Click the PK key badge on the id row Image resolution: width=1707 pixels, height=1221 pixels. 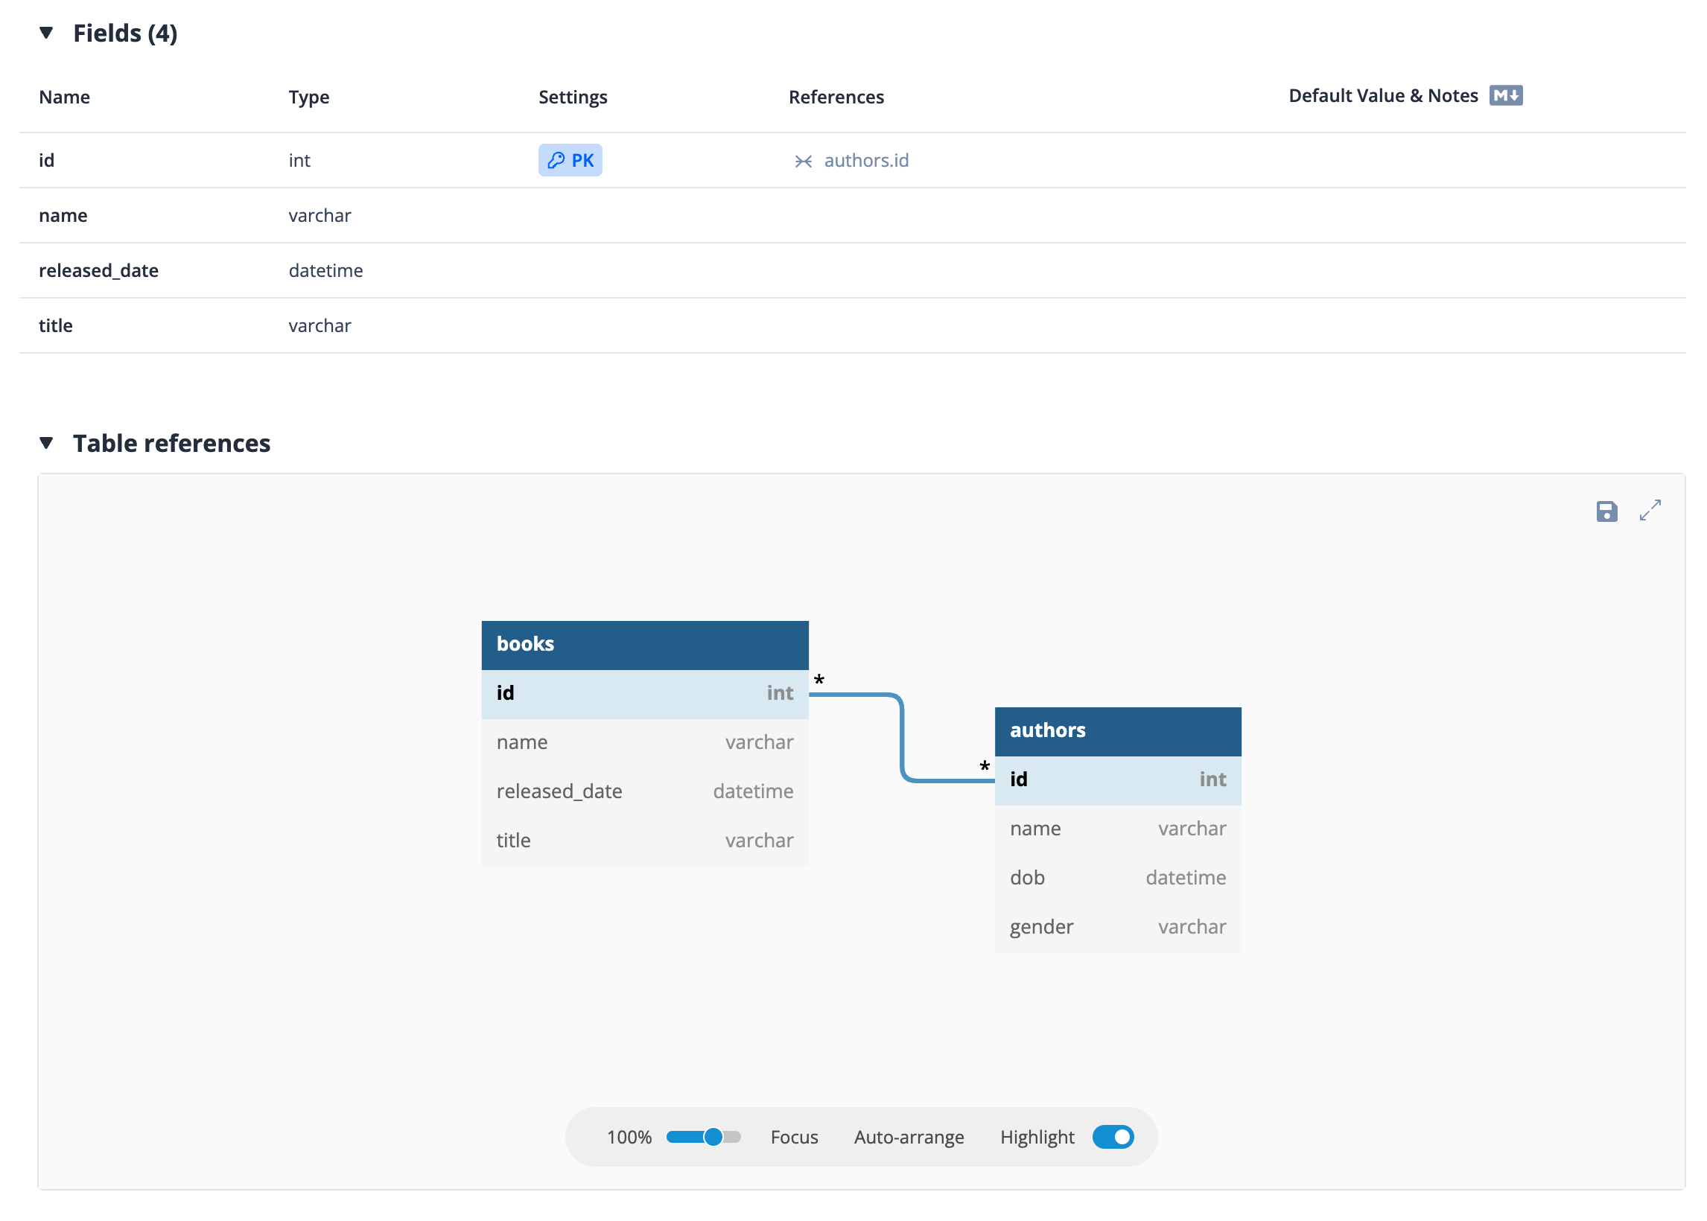[570, 160]
